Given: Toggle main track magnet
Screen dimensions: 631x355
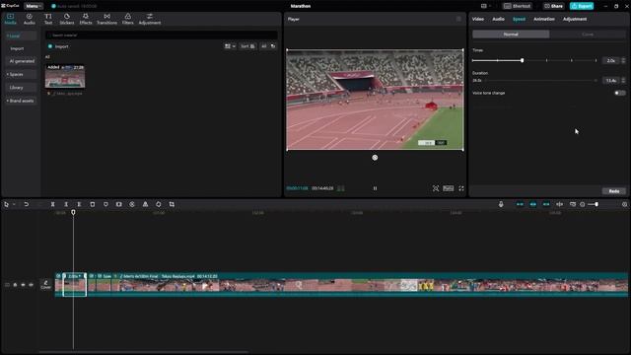Looking at the screenshot, I should [520, 204].
